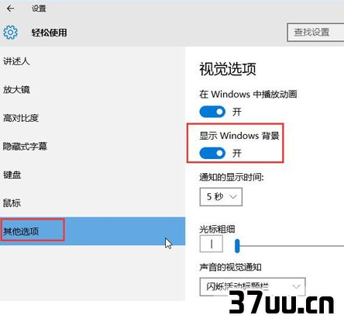Click the 轻松使用 page title
The image size is (344, 322).
(x=49, y=33)
